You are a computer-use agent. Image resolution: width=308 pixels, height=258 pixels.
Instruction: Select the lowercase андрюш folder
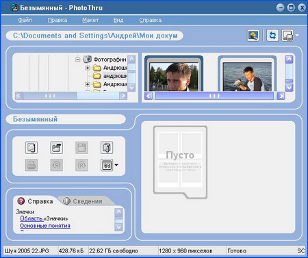(x=115, y=76)
